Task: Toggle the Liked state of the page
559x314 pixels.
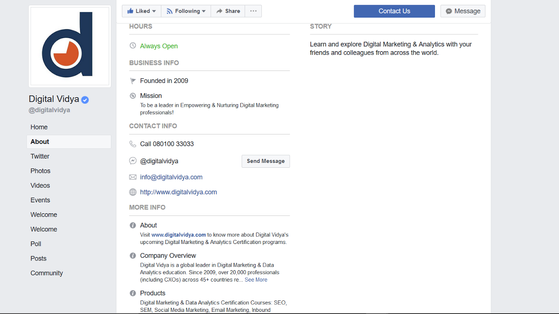Action: pos(139,11)
